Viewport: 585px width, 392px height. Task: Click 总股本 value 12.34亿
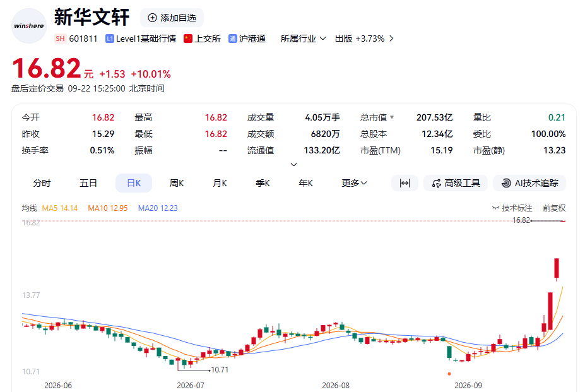[x=437, y=134]
